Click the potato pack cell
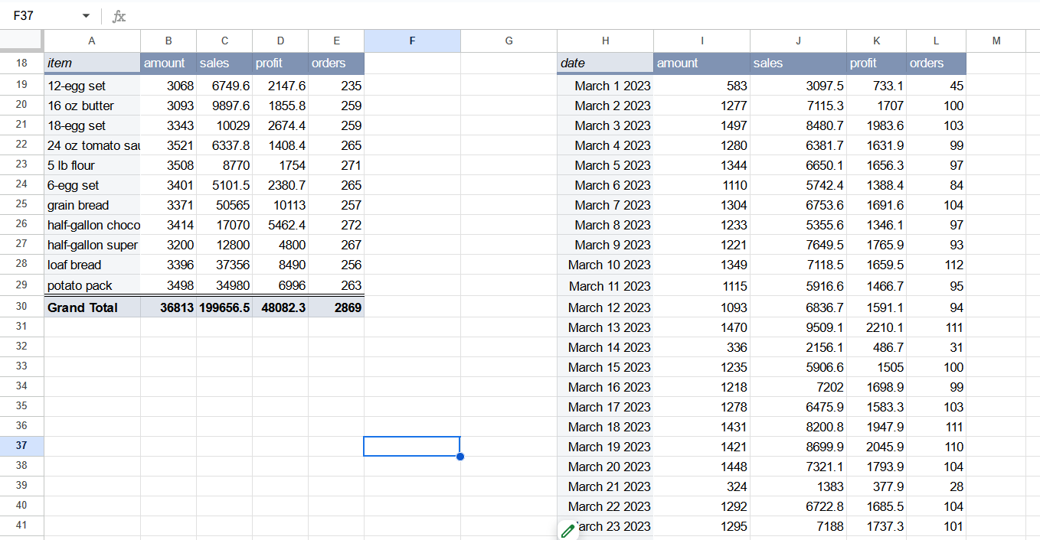The height and width of the screenshot is (540, 1040). (92, 285)
